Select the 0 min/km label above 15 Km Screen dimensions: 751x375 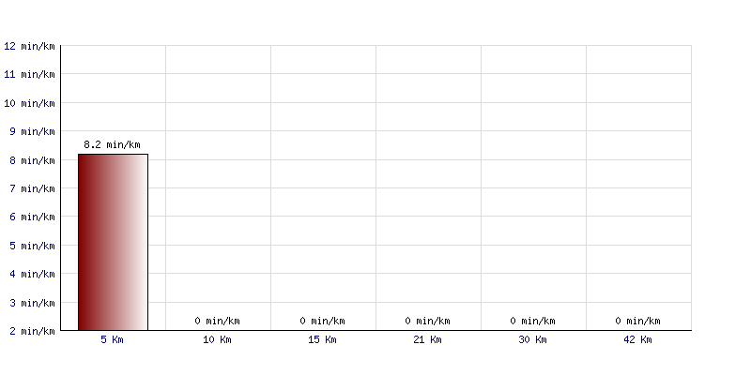[x=322, y=321]
